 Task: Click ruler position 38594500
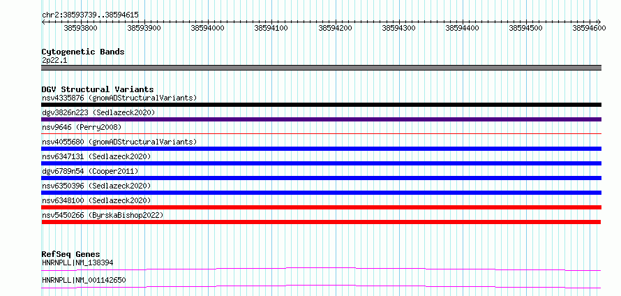525,28
